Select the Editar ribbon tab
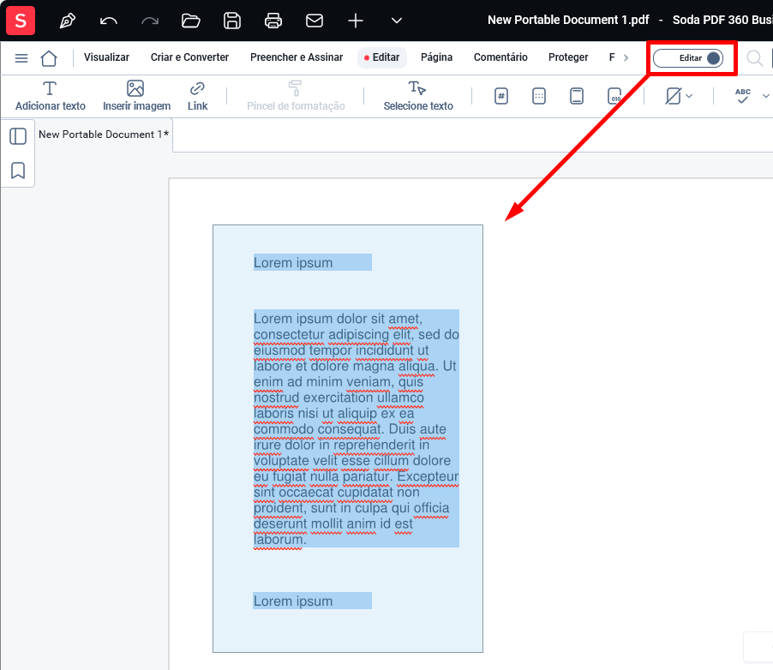Screen dimensions: 773x670 click(382, 57)
